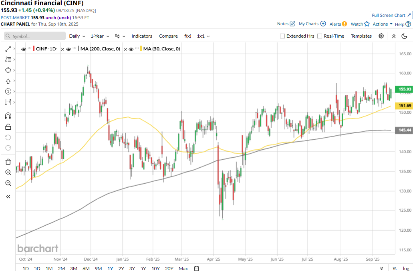Add CINF to Watch list
413x271 pixels.
point(360,24)
